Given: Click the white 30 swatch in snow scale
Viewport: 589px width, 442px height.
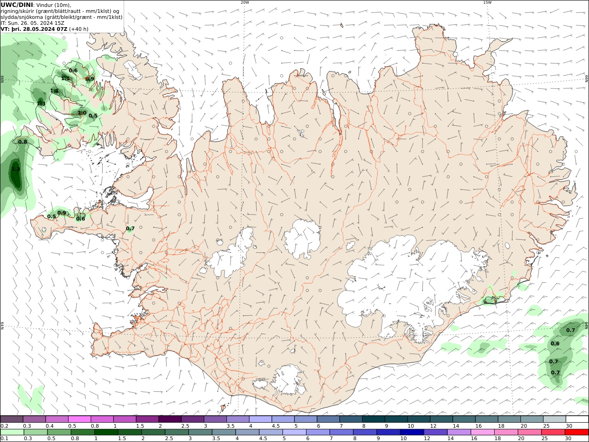Looking at the screenshot, I should 577,419.
